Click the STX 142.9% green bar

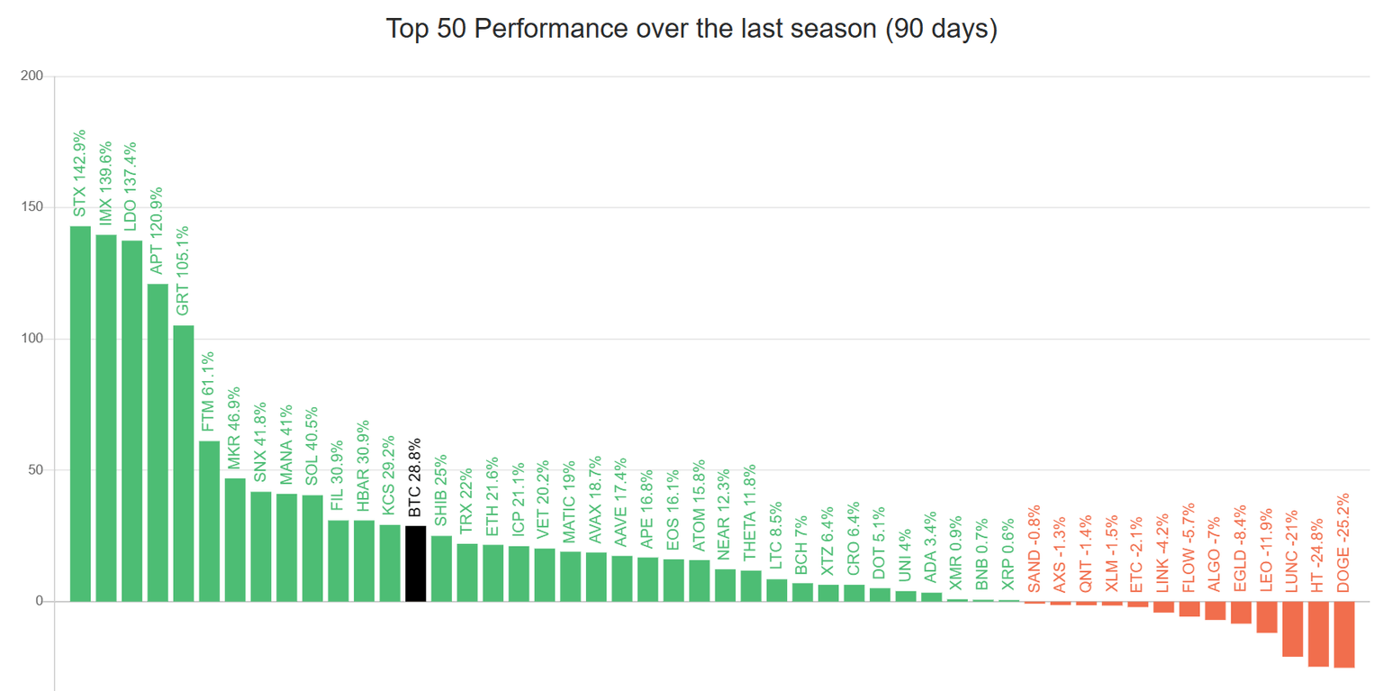80,414
